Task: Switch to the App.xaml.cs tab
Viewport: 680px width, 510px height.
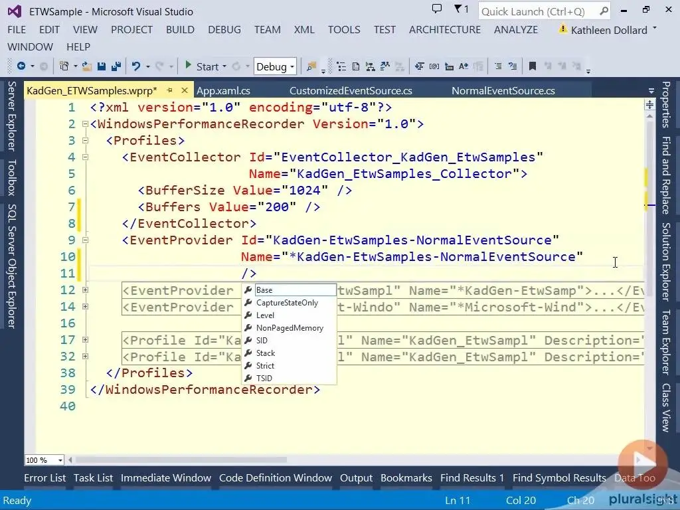Action: pyautogui.click(x=223, y=90)
